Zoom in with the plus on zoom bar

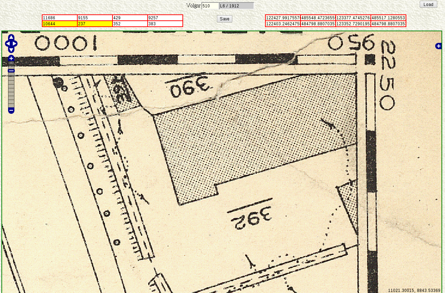pos(11,58)
